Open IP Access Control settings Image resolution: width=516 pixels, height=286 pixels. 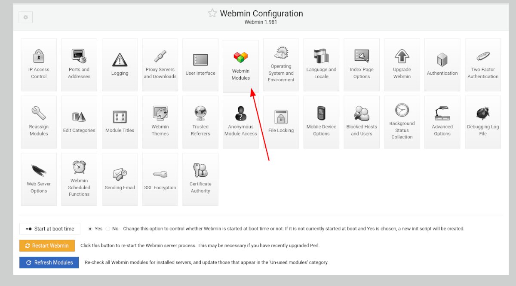point(39,65)
